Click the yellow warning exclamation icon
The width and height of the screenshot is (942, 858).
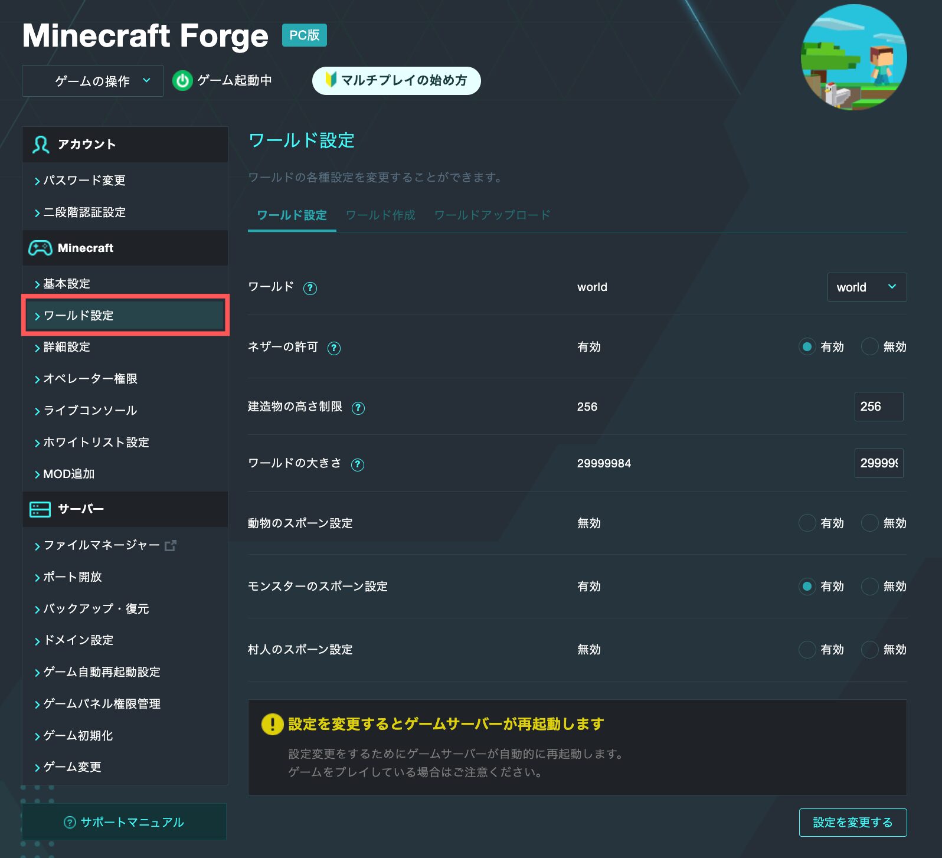click(272, 724)
